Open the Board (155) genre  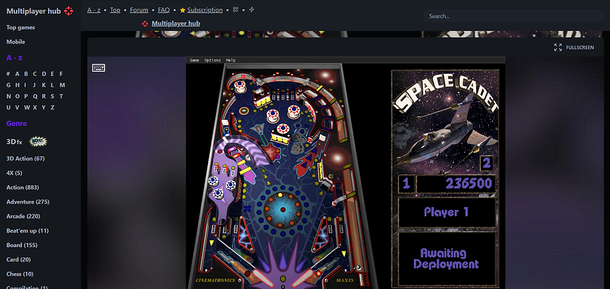coord(22,245)
